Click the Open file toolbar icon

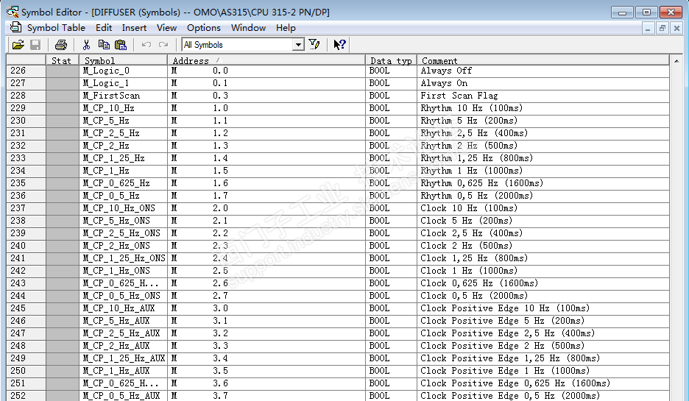(x=18, y=45)
